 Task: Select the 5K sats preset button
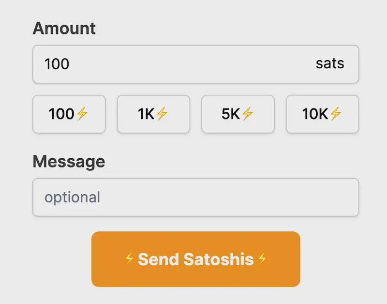[238, 114]
